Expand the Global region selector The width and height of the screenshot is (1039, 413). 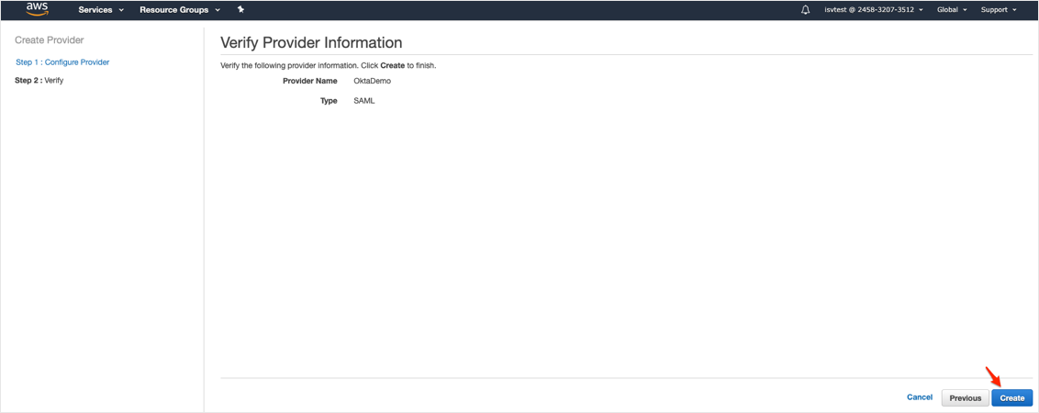pyautogui.click(x=952, y=10)
